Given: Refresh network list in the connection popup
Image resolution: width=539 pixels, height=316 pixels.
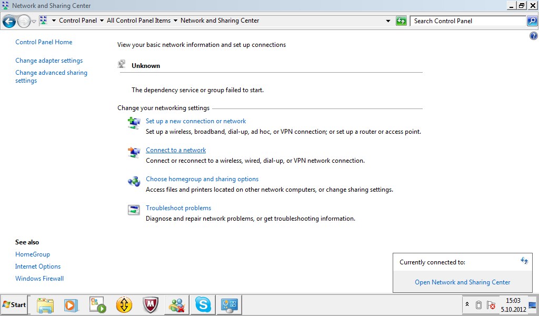Looking at the screenshot, I should coord(524,261).
